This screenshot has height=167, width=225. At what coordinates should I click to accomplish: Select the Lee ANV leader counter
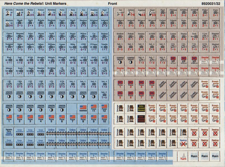pyautogui.click(x=120, y=13)
